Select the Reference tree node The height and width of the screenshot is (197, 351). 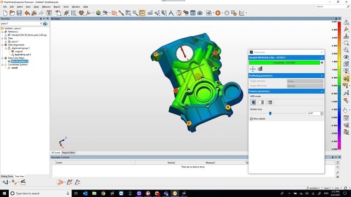coord(13,32)
